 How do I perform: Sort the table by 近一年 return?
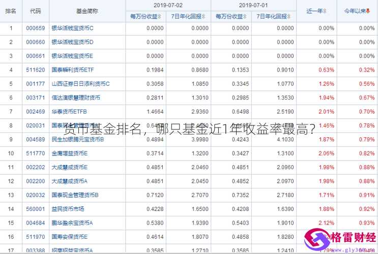coord(316,11)
